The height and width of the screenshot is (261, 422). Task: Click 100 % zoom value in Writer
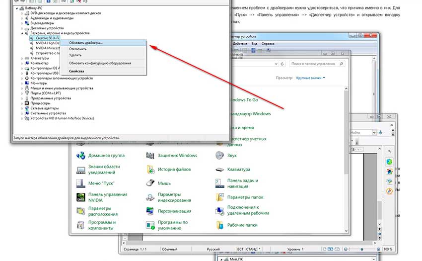pyautogui.click(x=388, y=249)
